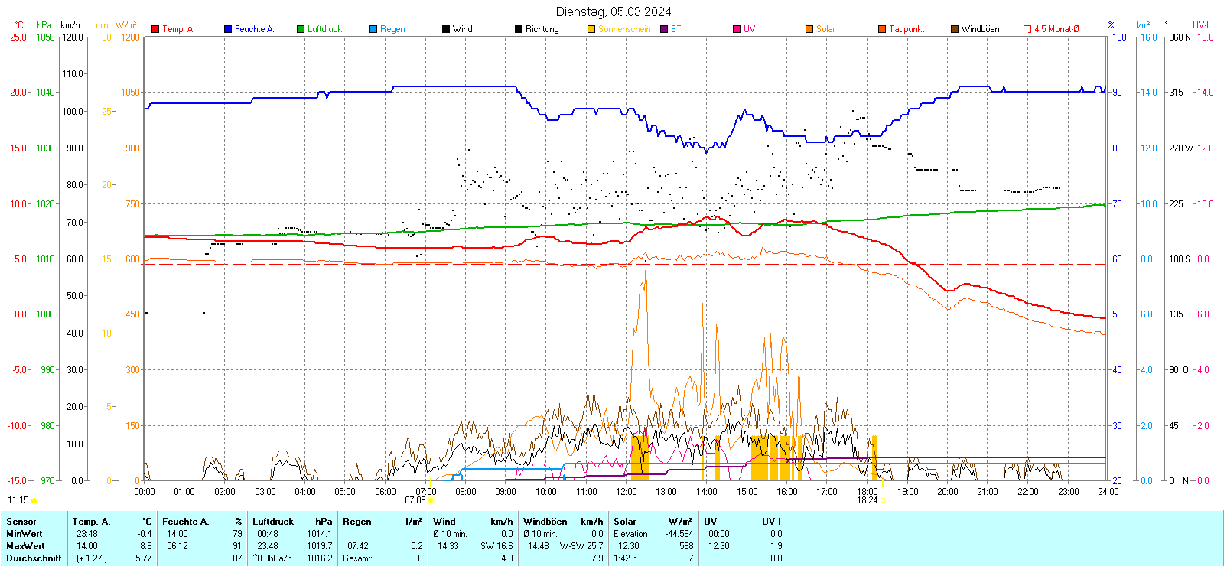
Task: Click the 12:00 time axis label
Action: [626, 492]
